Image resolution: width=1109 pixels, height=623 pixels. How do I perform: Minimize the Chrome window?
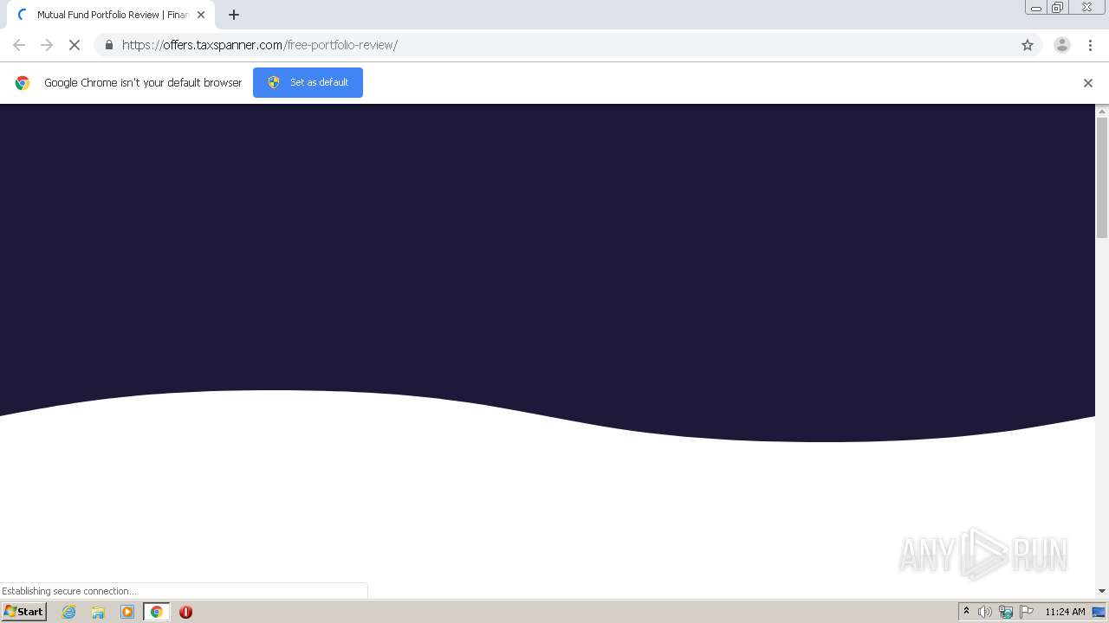point(1036,8)
